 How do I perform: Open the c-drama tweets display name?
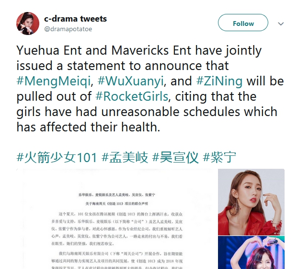click(75, 19)
